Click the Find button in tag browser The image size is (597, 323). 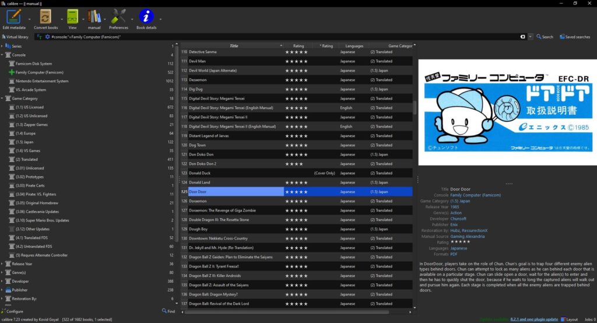point(168,311)
